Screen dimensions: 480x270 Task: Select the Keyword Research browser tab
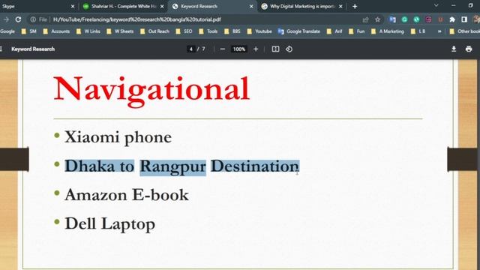coord(211,7)
